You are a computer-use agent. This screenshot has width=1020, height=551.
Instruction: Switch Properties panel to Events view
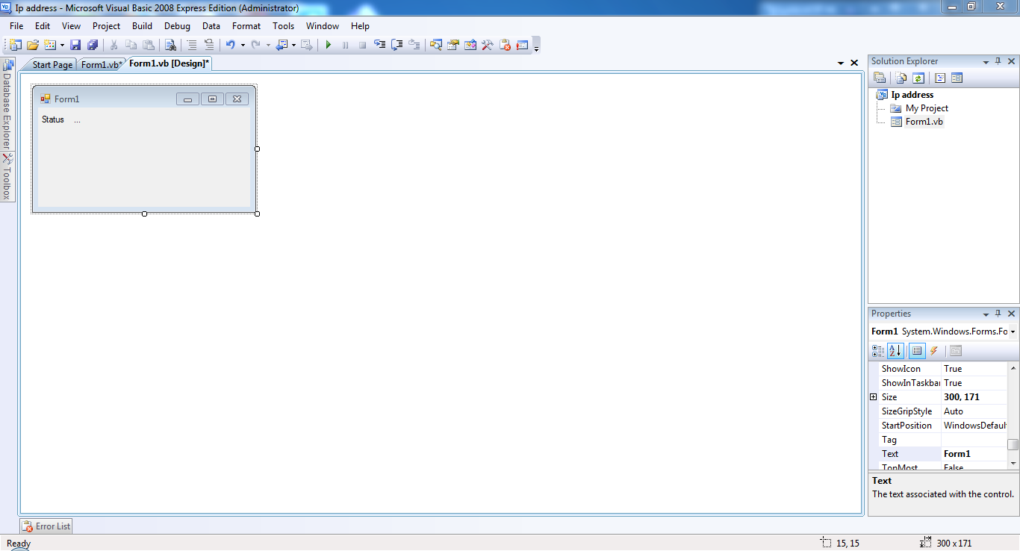tap(933, 351)
